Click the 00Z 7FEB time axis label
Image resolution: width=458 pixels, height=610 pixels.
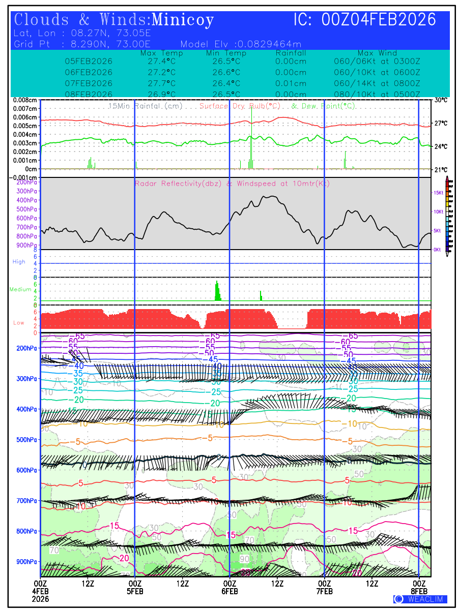pos(325,587)
